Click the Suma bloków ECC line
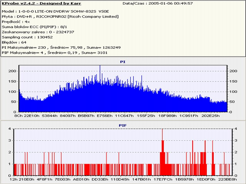The height and width of the screenshot is (184, 246). [x=34, y=27]
